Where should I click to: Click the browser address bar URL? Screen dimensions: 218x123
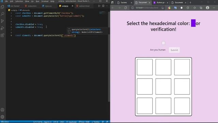147,8
